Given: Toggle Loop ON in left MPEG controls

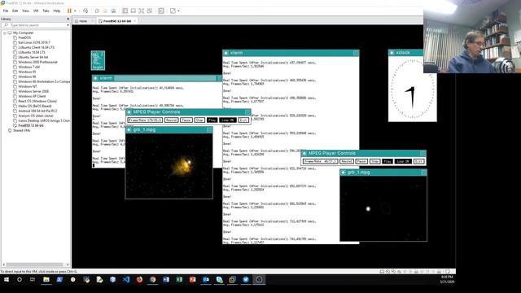Looking at the screenshot, I should [x=228, y=120].
